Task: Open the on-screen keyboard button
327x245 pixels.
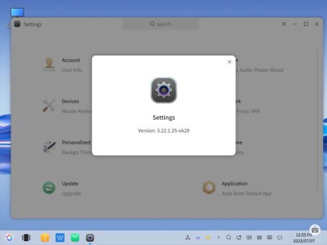Action: [x=315, y=229]
